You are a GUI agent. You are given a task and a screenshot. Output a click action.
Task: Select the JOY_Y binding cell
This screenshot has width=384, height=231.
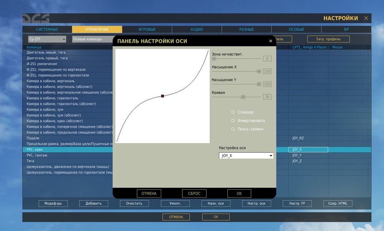point(308,155)
